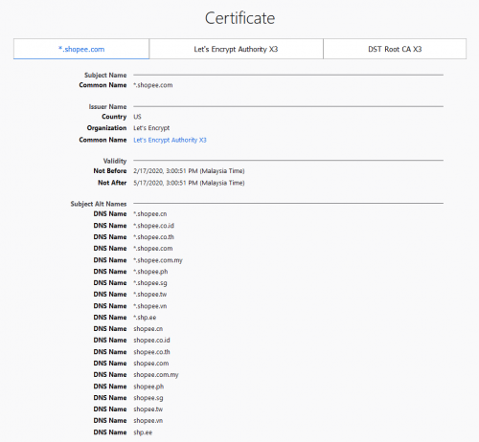This screenshot has width=479, height=442.
Task: Click the Validity section label
Action: point(115,161)
